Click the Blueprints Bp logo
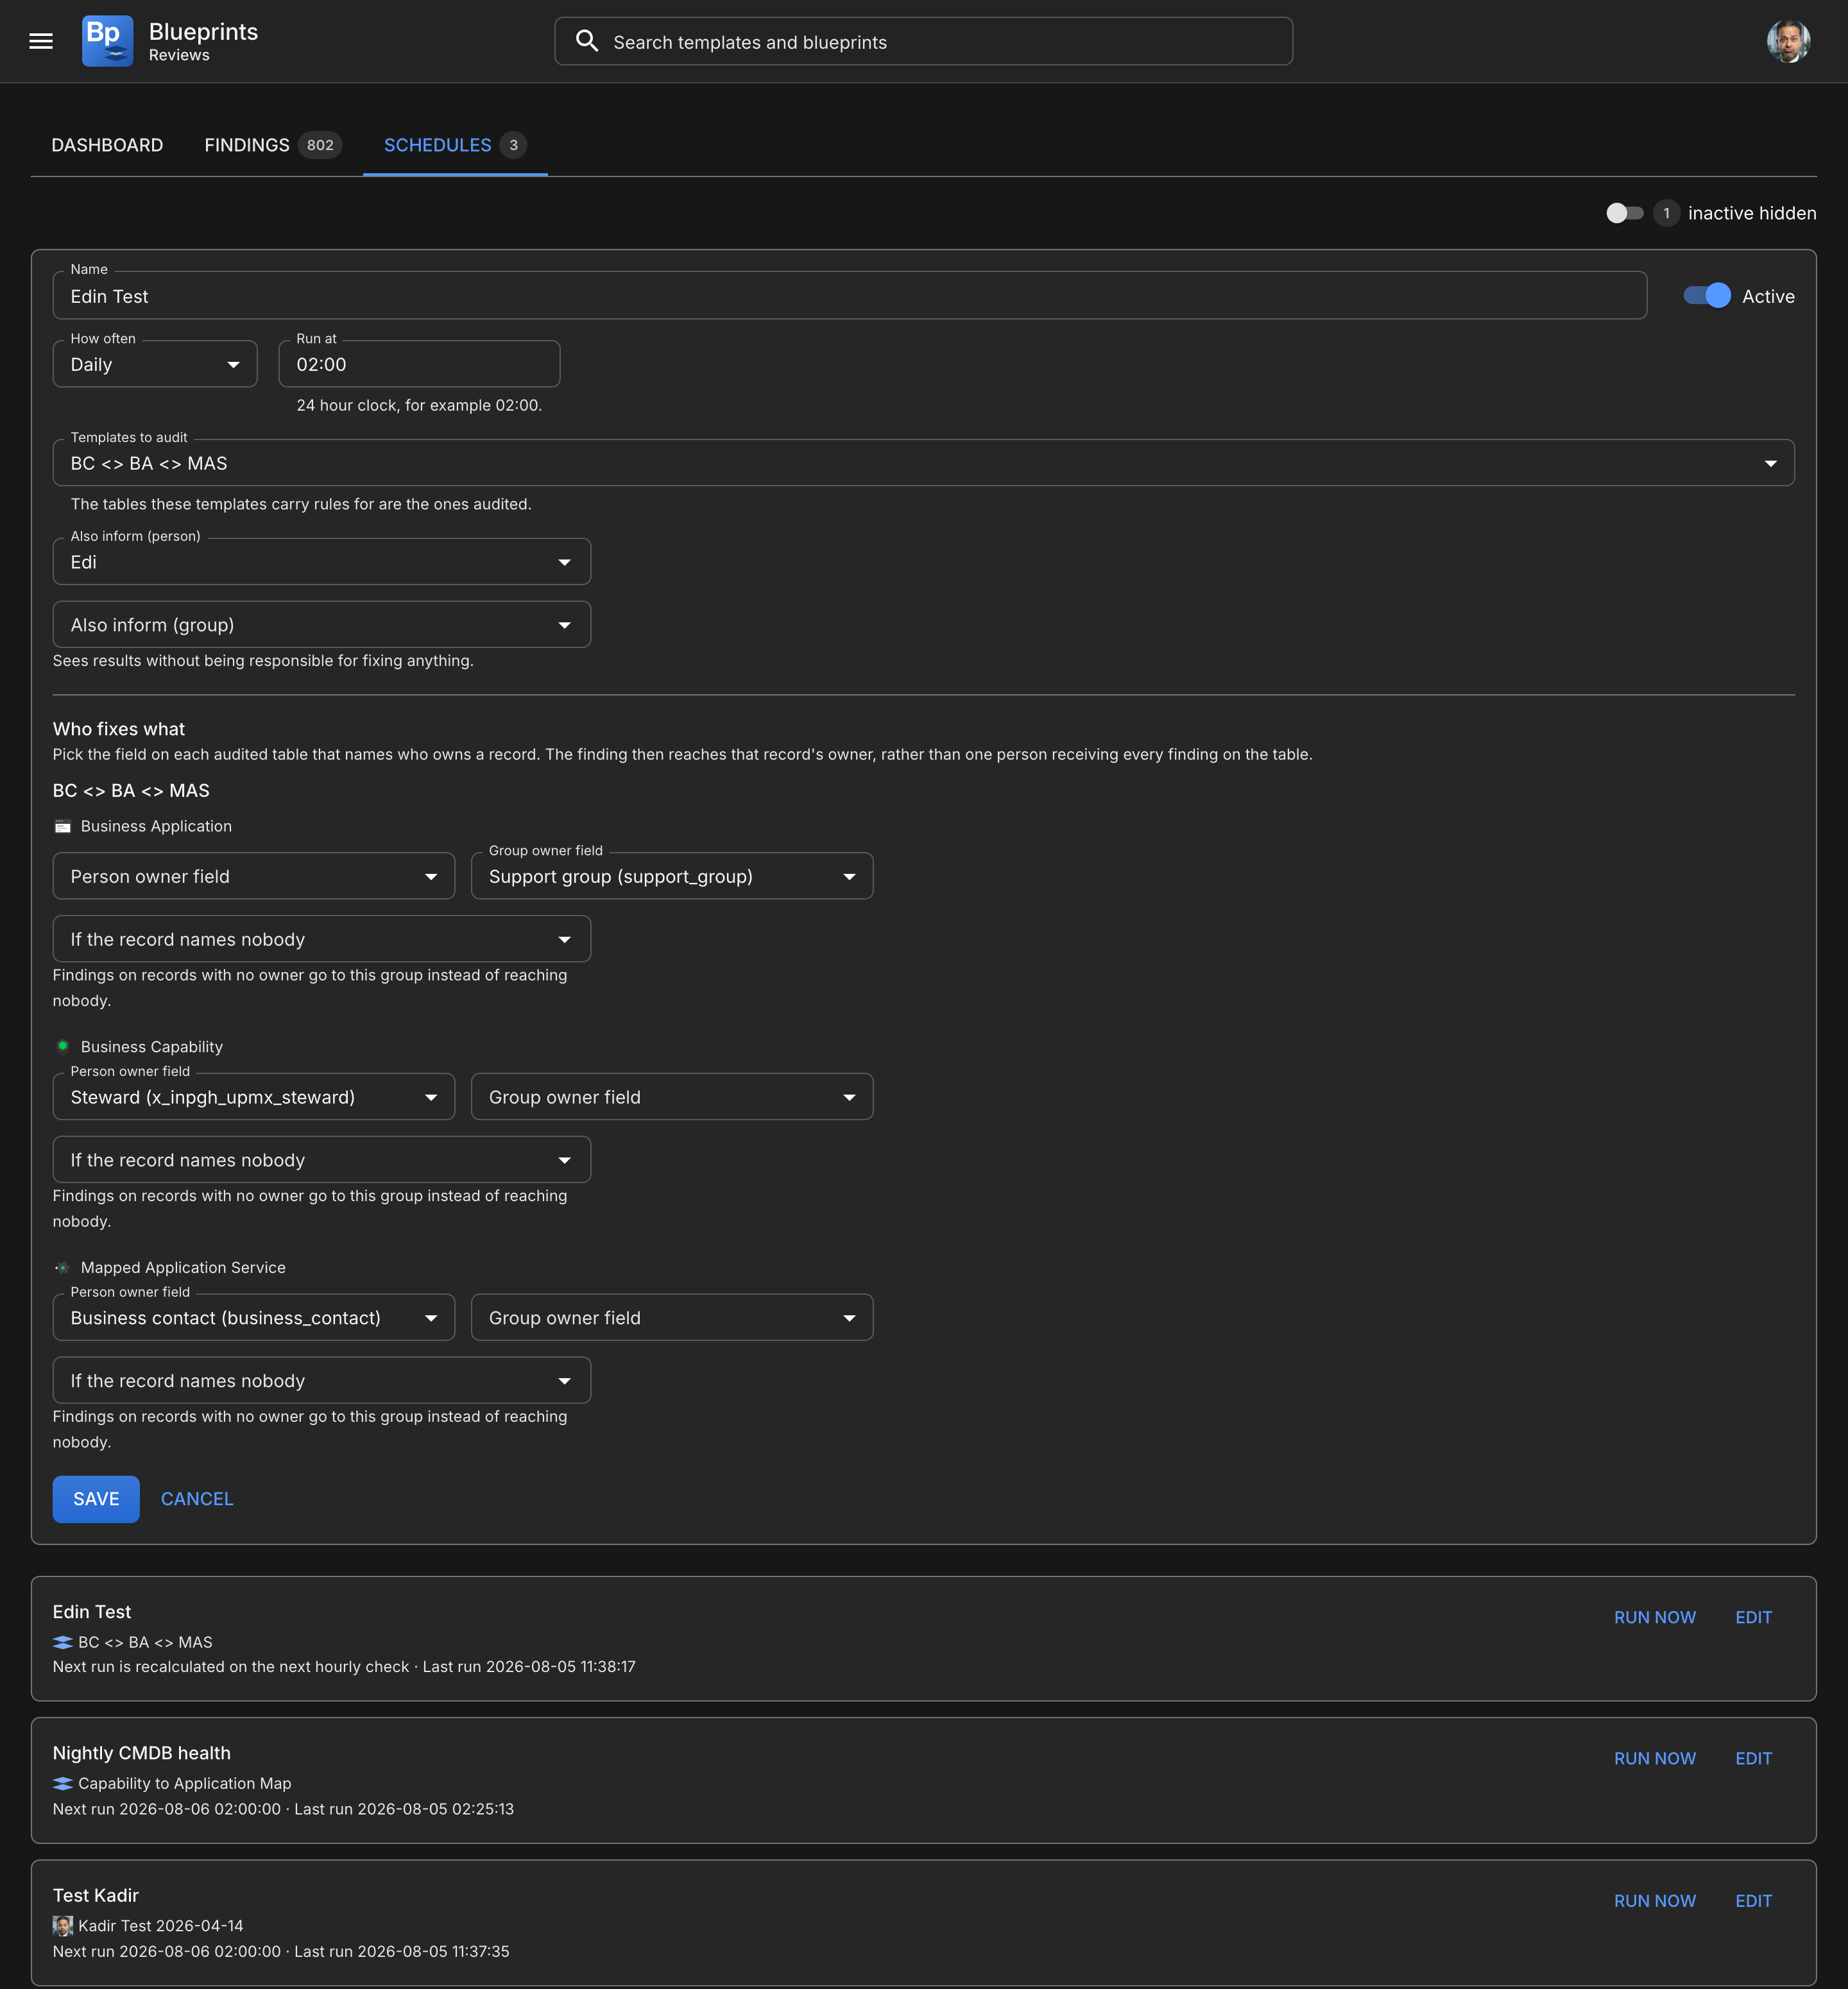Viewport: 1848px width, 1989px height. 107,41
